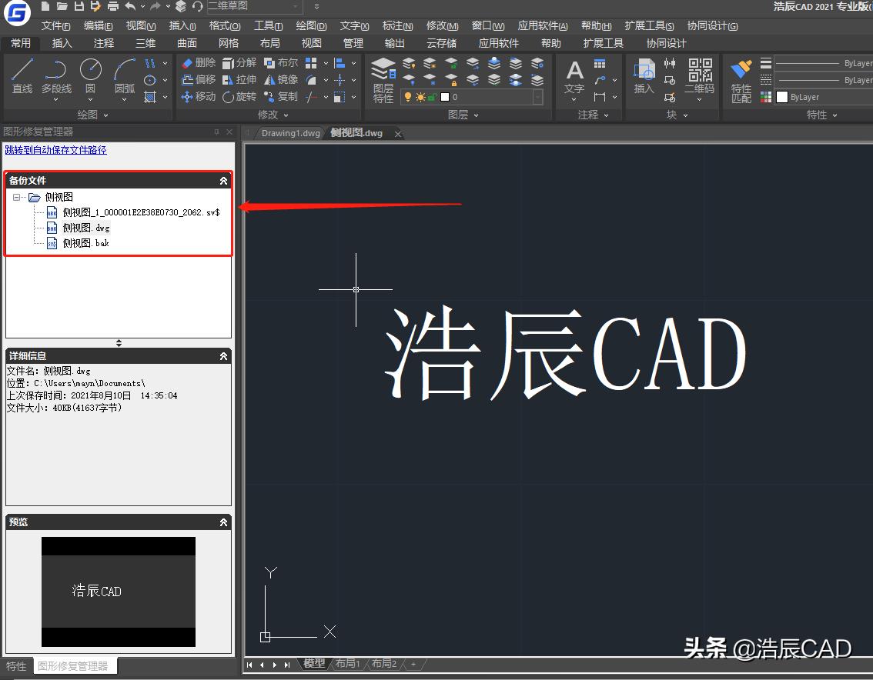Image resolution: width=873 pixels, height=680 pixels.
Task: Click the first-layout navigation arrow
Action: click(249, 665)
